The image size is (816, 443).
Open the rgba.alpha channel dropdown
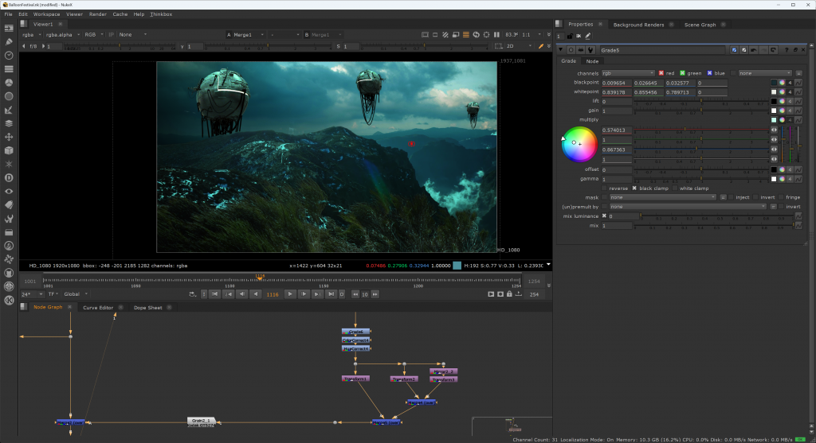pyautogui.click(x=62, y=35)
